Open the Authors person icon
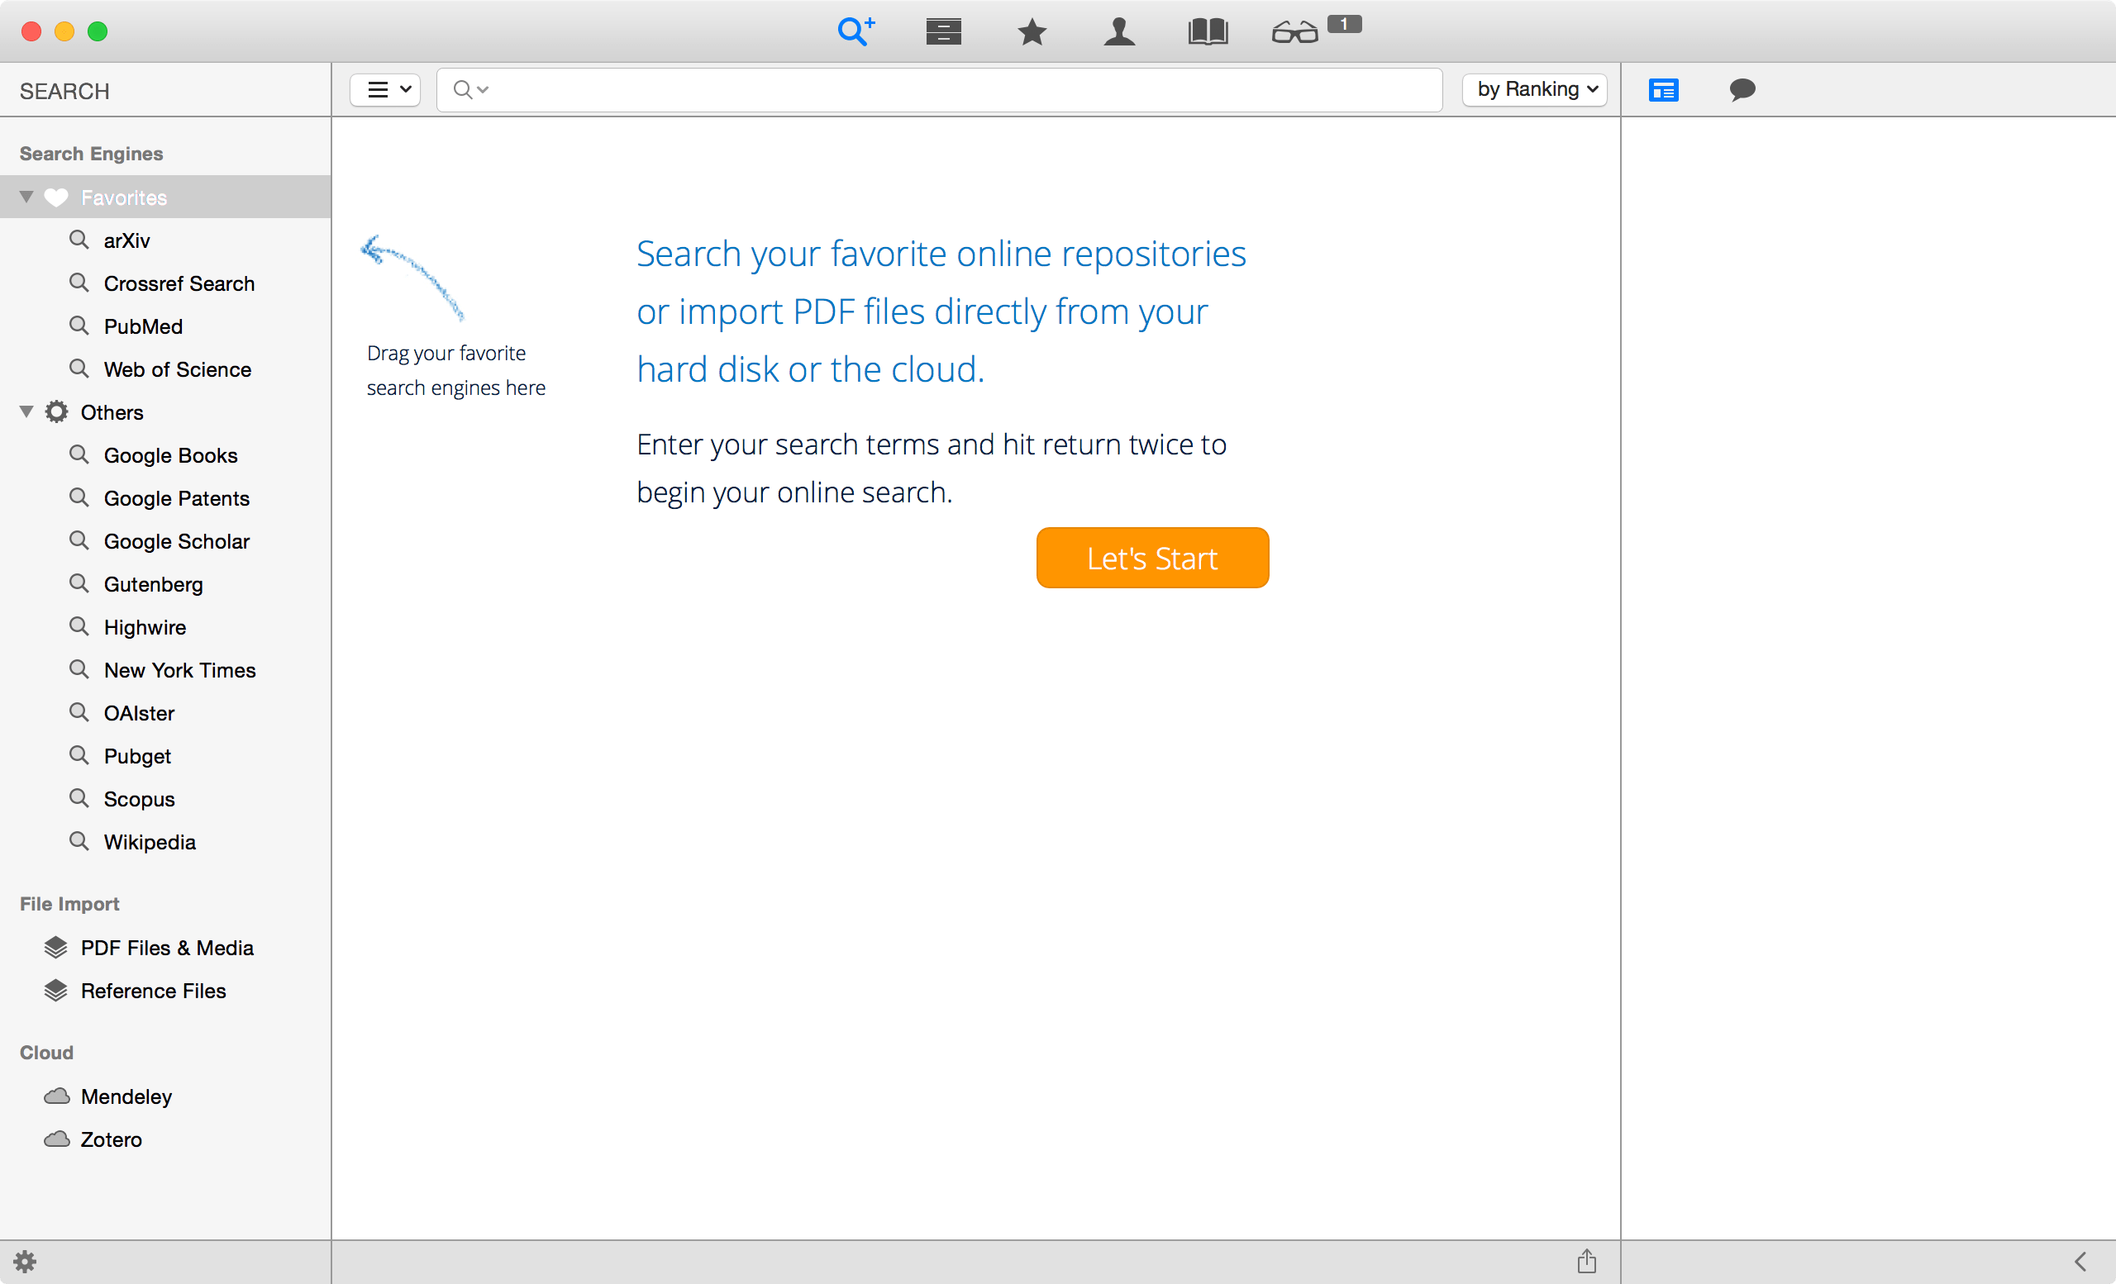Image resolution: width=2116 pixels, height=1284 pixels. [1119, 32]
